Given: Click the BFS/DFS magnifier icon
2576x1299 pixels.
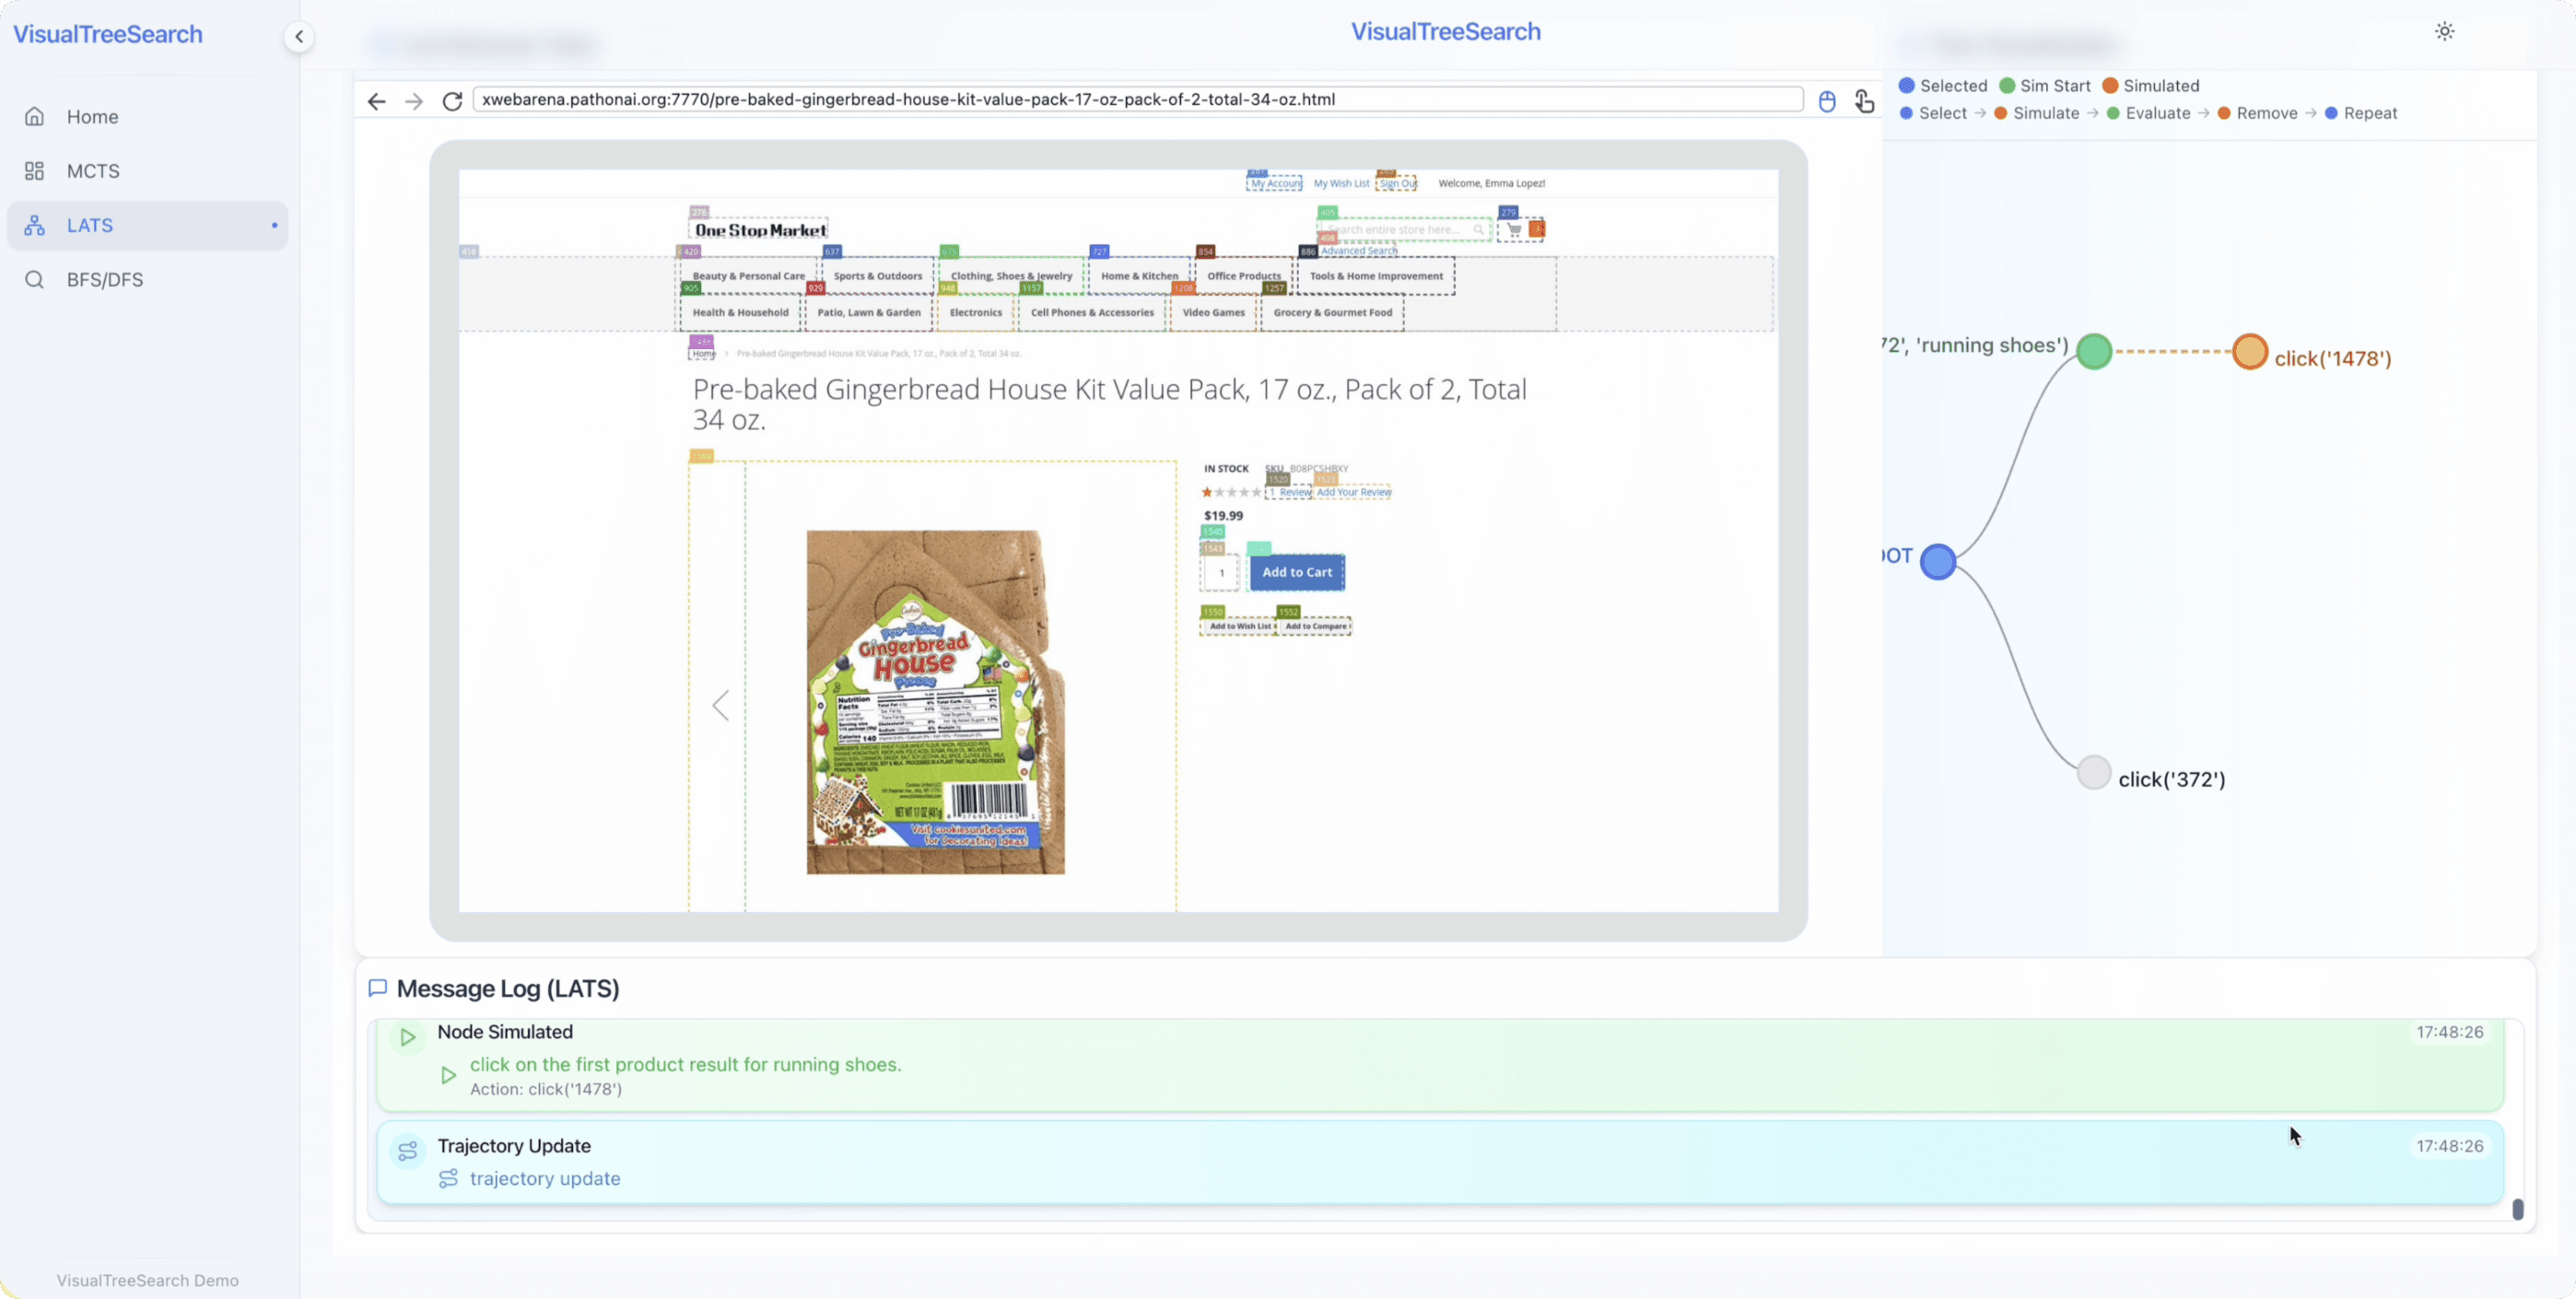Looking at the screenshot, I should click(34, 279).
